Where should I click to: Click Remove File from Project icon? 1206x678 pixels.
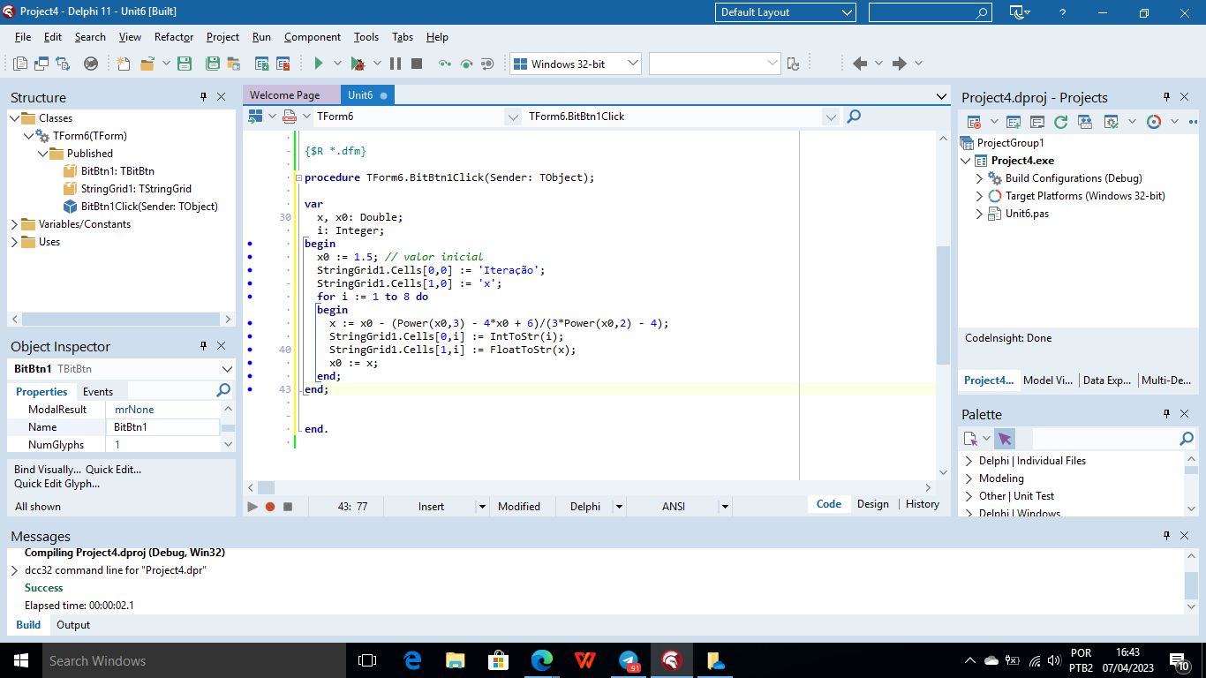click(283, 64)
